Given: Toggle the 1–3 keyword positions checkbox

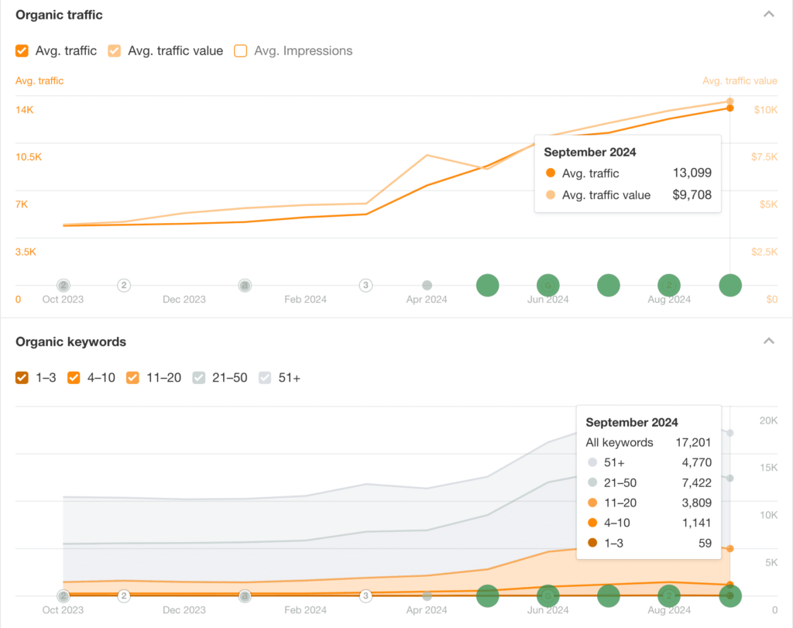Looking at the screenshot, I should [x=22, y=378].
